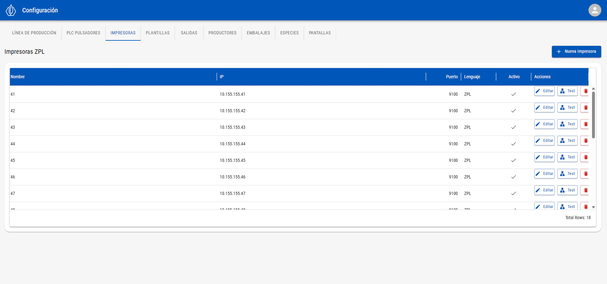
Task: Add a printer with Nueva impresora
Action: (x=576, y=52)
